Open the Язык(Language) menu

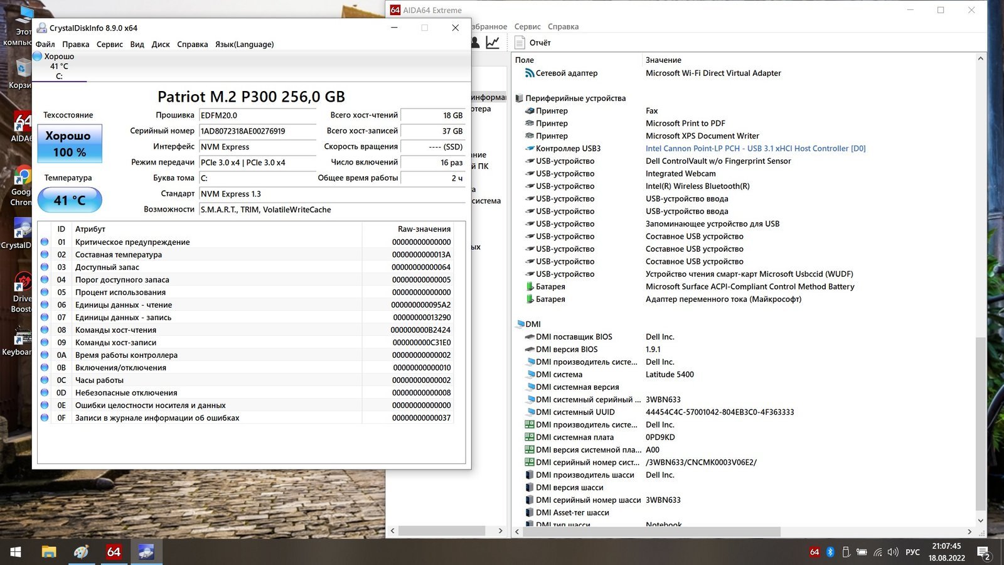[x=244, y=45]
